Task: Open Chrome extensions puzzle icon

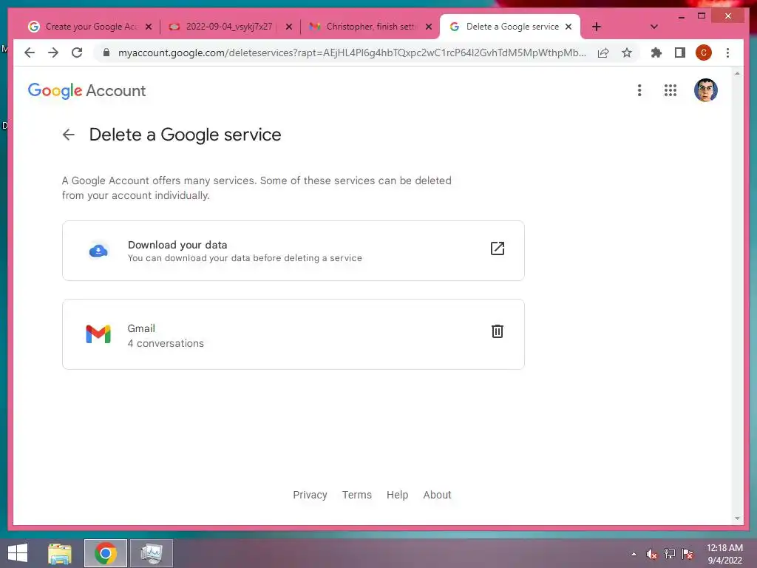Action: [x=656, y=53]
